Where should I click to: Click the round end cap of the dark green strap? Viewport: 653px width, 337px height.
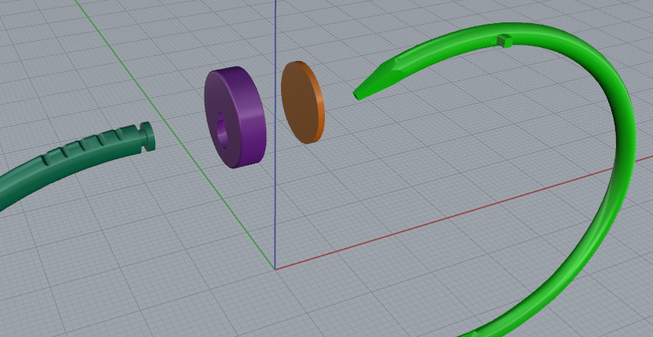[x=147, y=136]
